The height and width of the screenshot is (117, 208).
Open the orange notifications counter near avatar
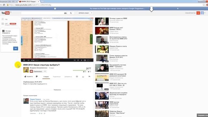(x=198, y=13)
